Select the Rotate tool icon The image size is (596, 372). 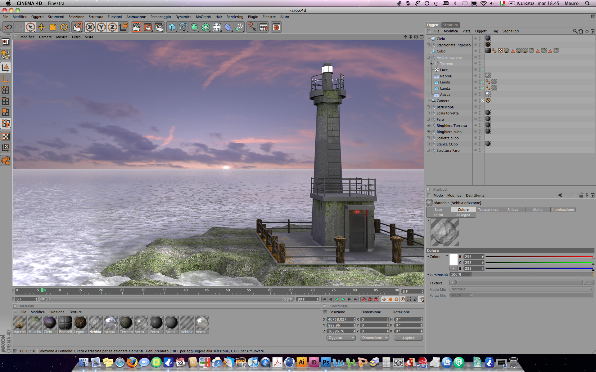pyautogui.click(x=64, y=27)
